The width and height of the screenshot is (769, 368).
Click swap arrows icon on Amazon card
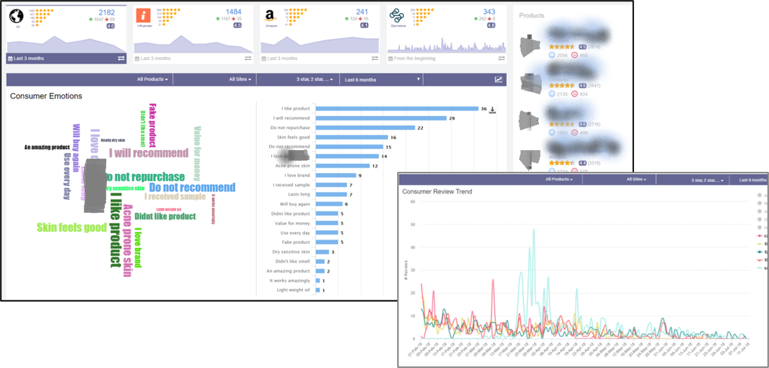tap(375, 58)
